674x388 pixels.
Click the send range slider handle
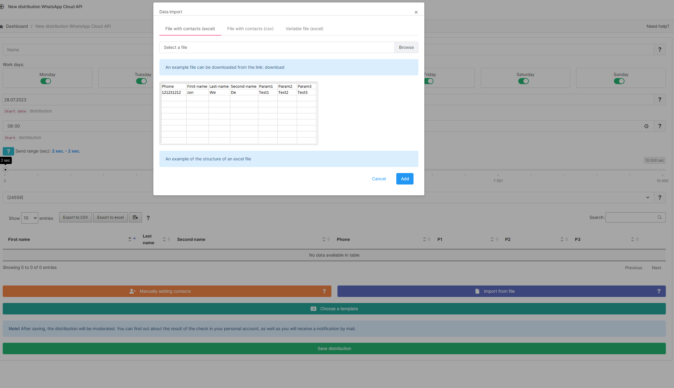click(5, 170)
